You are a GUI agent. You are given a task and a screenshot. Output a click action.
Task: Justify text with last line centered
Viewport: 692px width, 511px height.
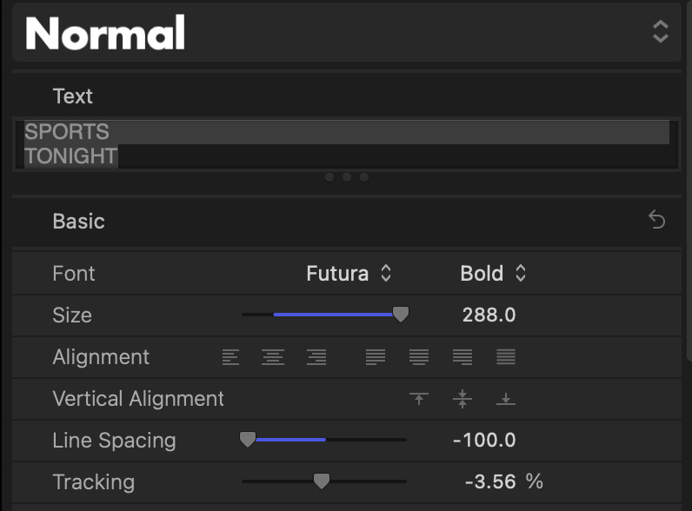tap(419, 357)
